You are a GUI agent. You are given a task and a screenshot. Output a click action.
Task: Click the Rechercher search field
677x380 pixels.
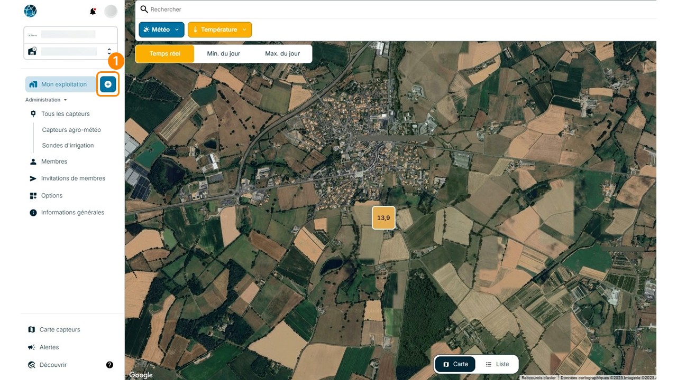(x=397, y=9)
